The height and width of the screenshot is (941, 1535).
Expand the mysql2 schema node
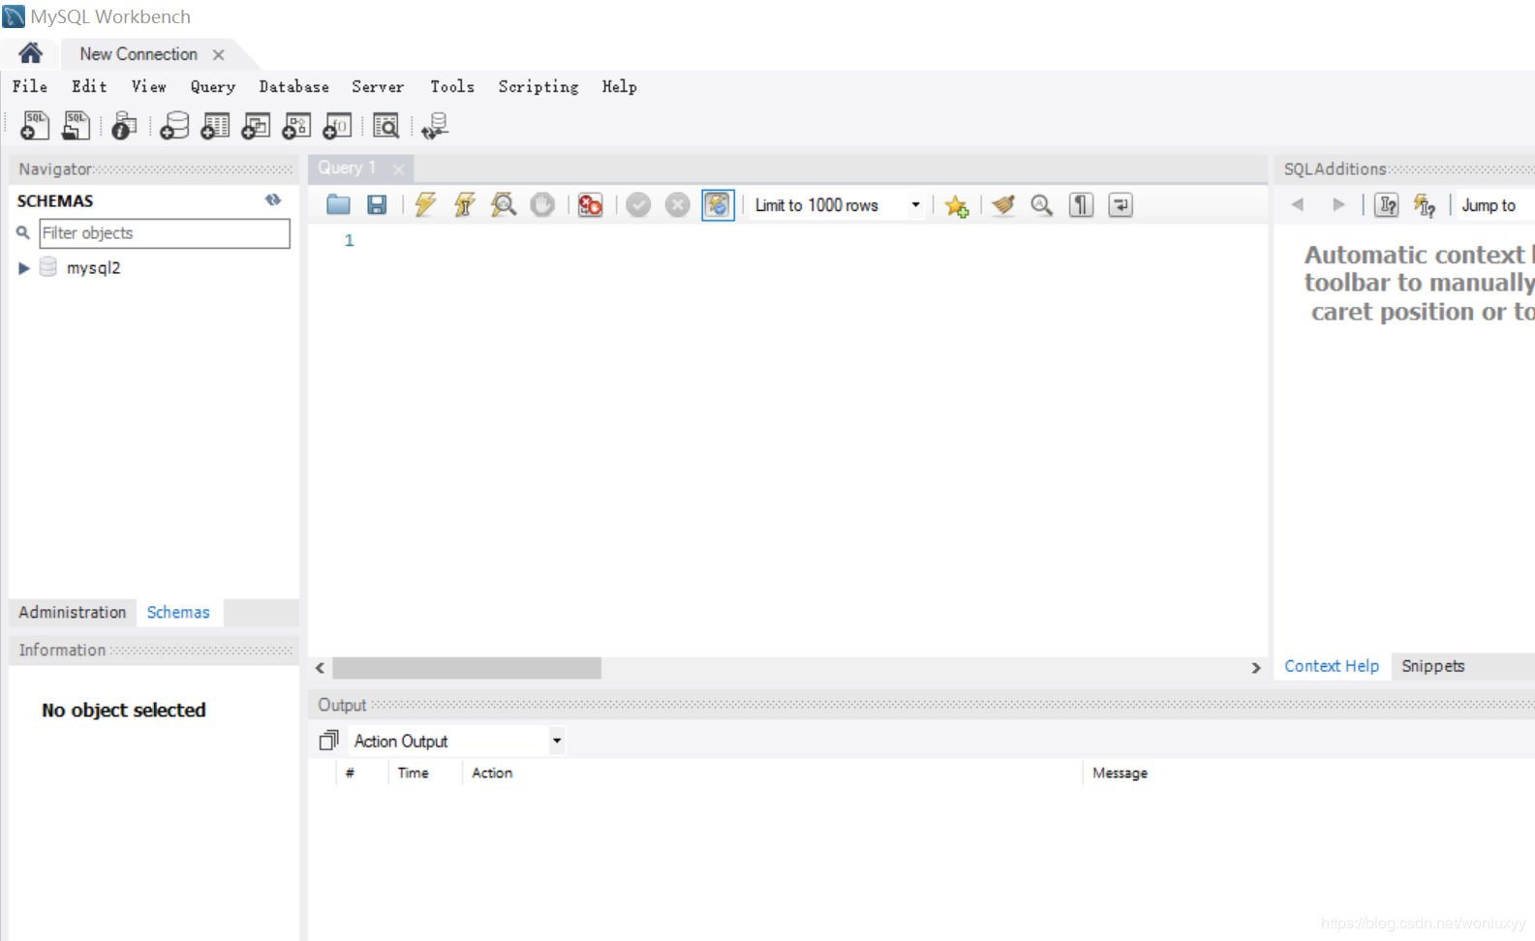pos(24,268)
